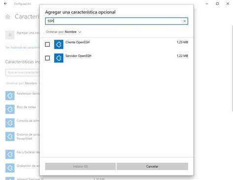
Task: Maximize the Configuración window
Action: (x=217, y=3)
